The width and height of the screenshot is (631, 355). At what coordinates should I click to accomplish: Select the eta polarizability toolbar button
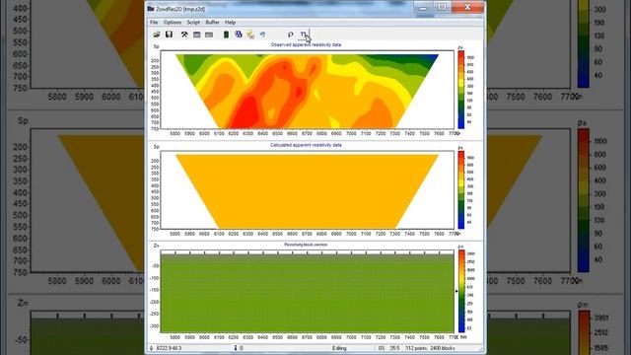[304, 35]
